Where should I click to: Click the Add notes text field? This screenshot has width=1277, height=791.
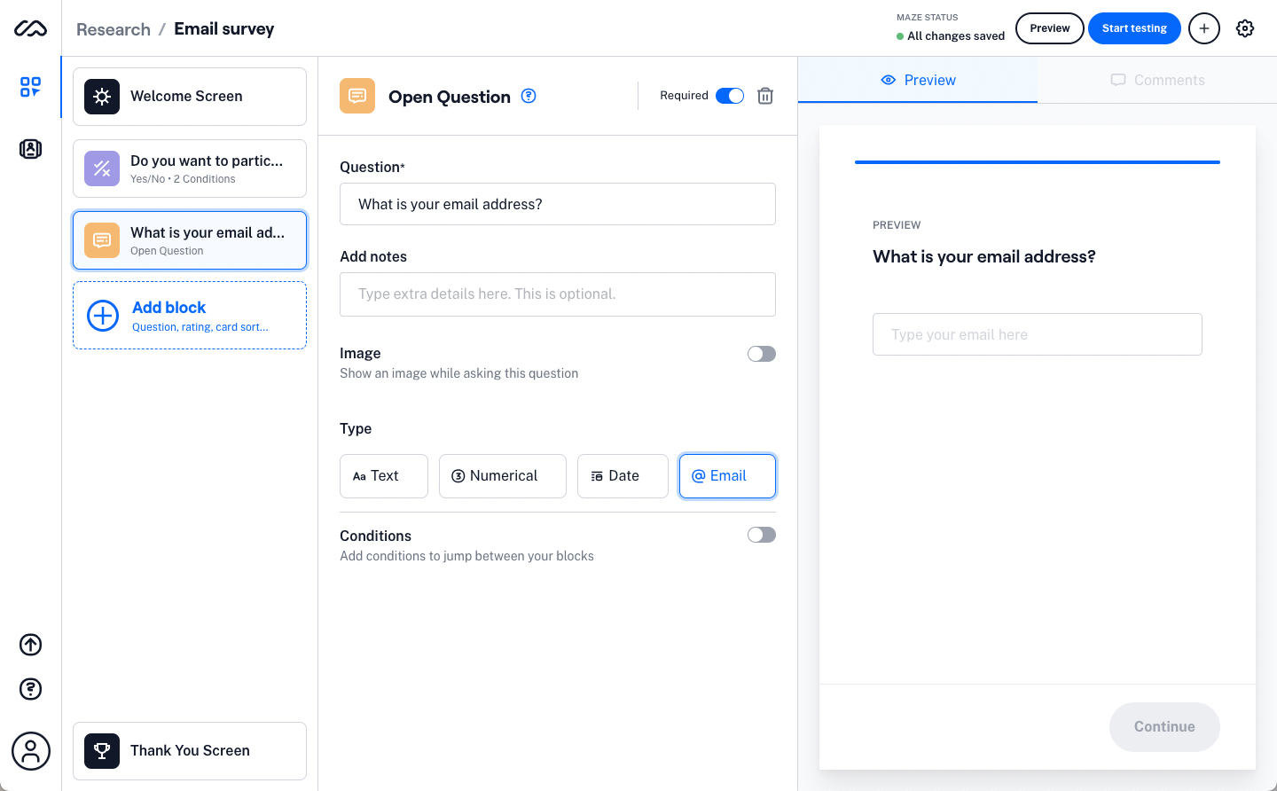point(557,294)
